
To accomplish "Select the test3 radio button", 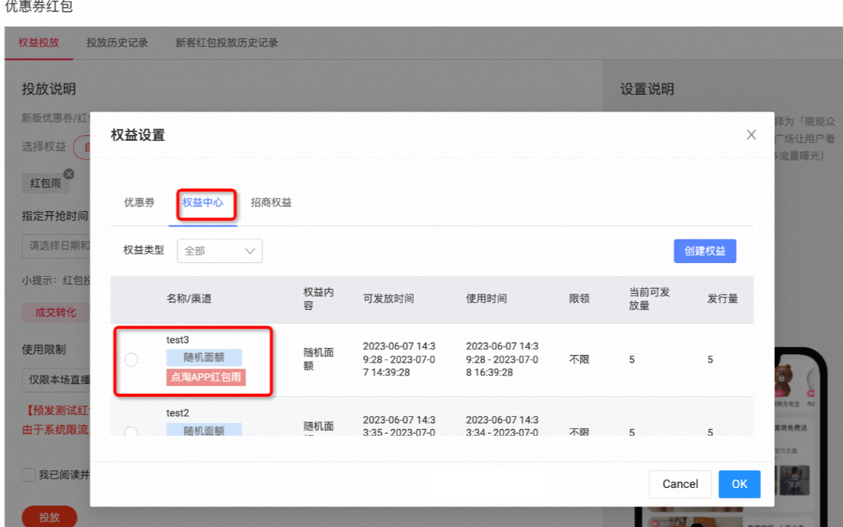I will [131, 359].
